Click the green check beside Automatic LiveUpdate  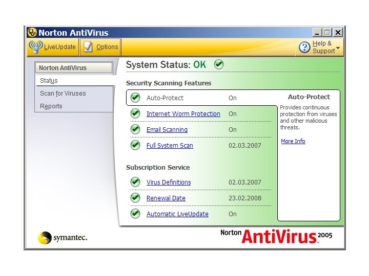[135, 214]
